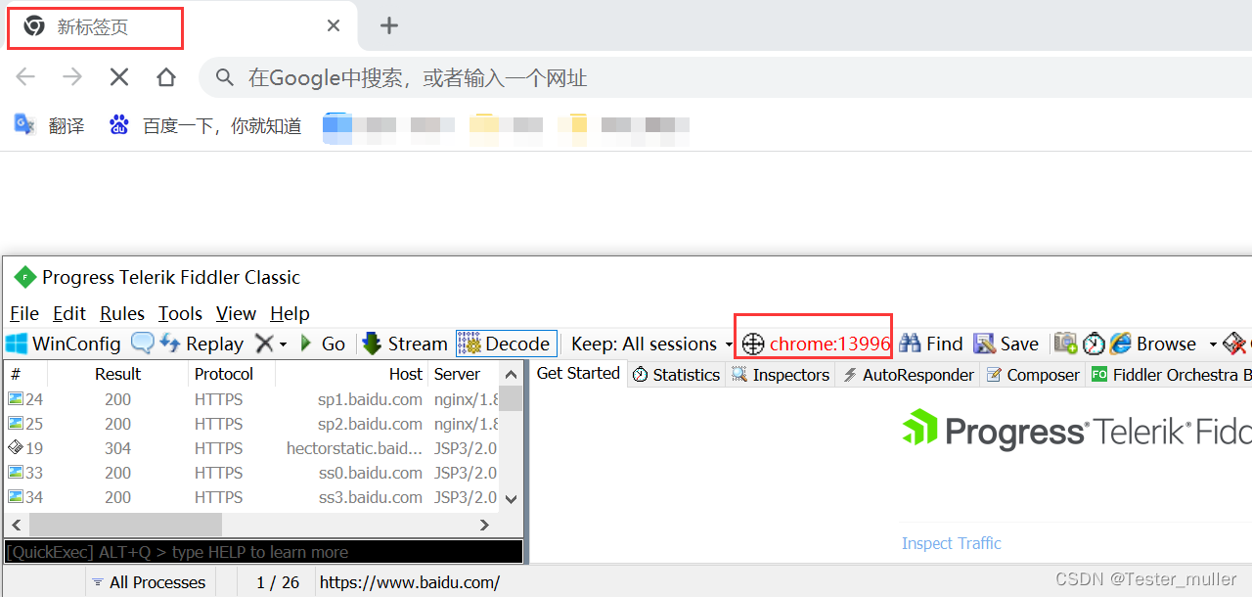The image size is (1252, 597).
Task: Switch to the Get Started tab
Action: point(578,373)
